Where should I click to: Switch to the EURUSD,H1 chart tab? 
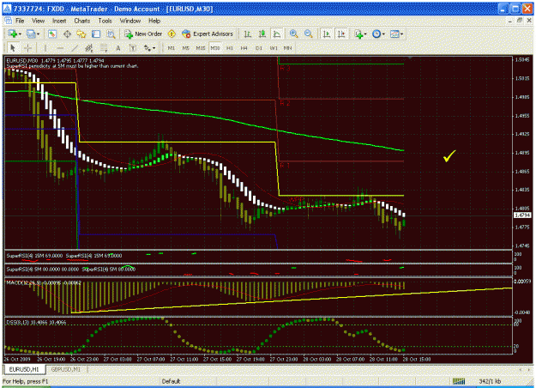click(x=24, y=369)
